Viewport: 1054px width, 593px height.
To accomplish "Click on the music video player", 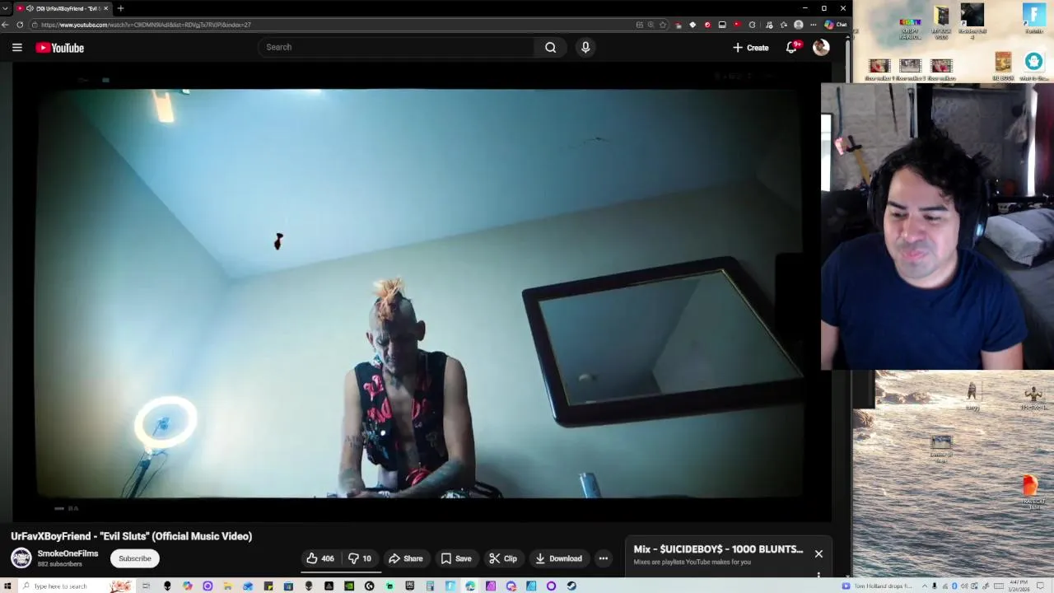I will (420, 292).
